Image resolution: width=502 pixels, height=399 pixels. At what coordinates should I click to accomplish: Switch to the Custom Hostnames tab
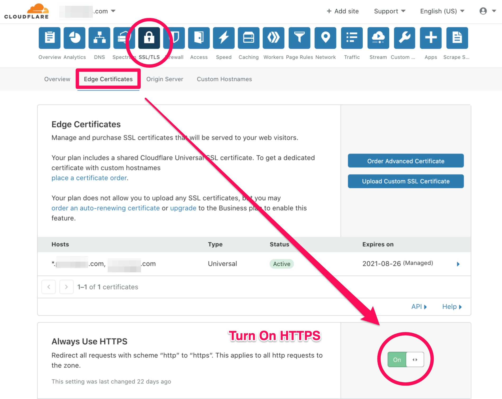(224, 79)
